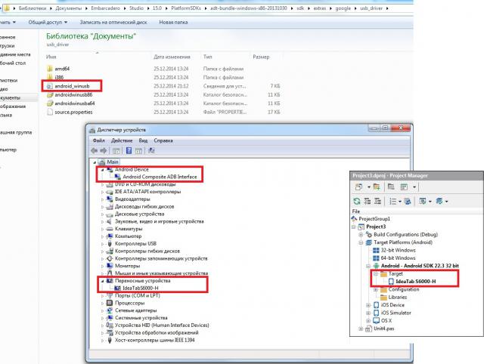
Task: Click PlatformSDKs in the address breadcrumb
Action: tap(186, 8)
